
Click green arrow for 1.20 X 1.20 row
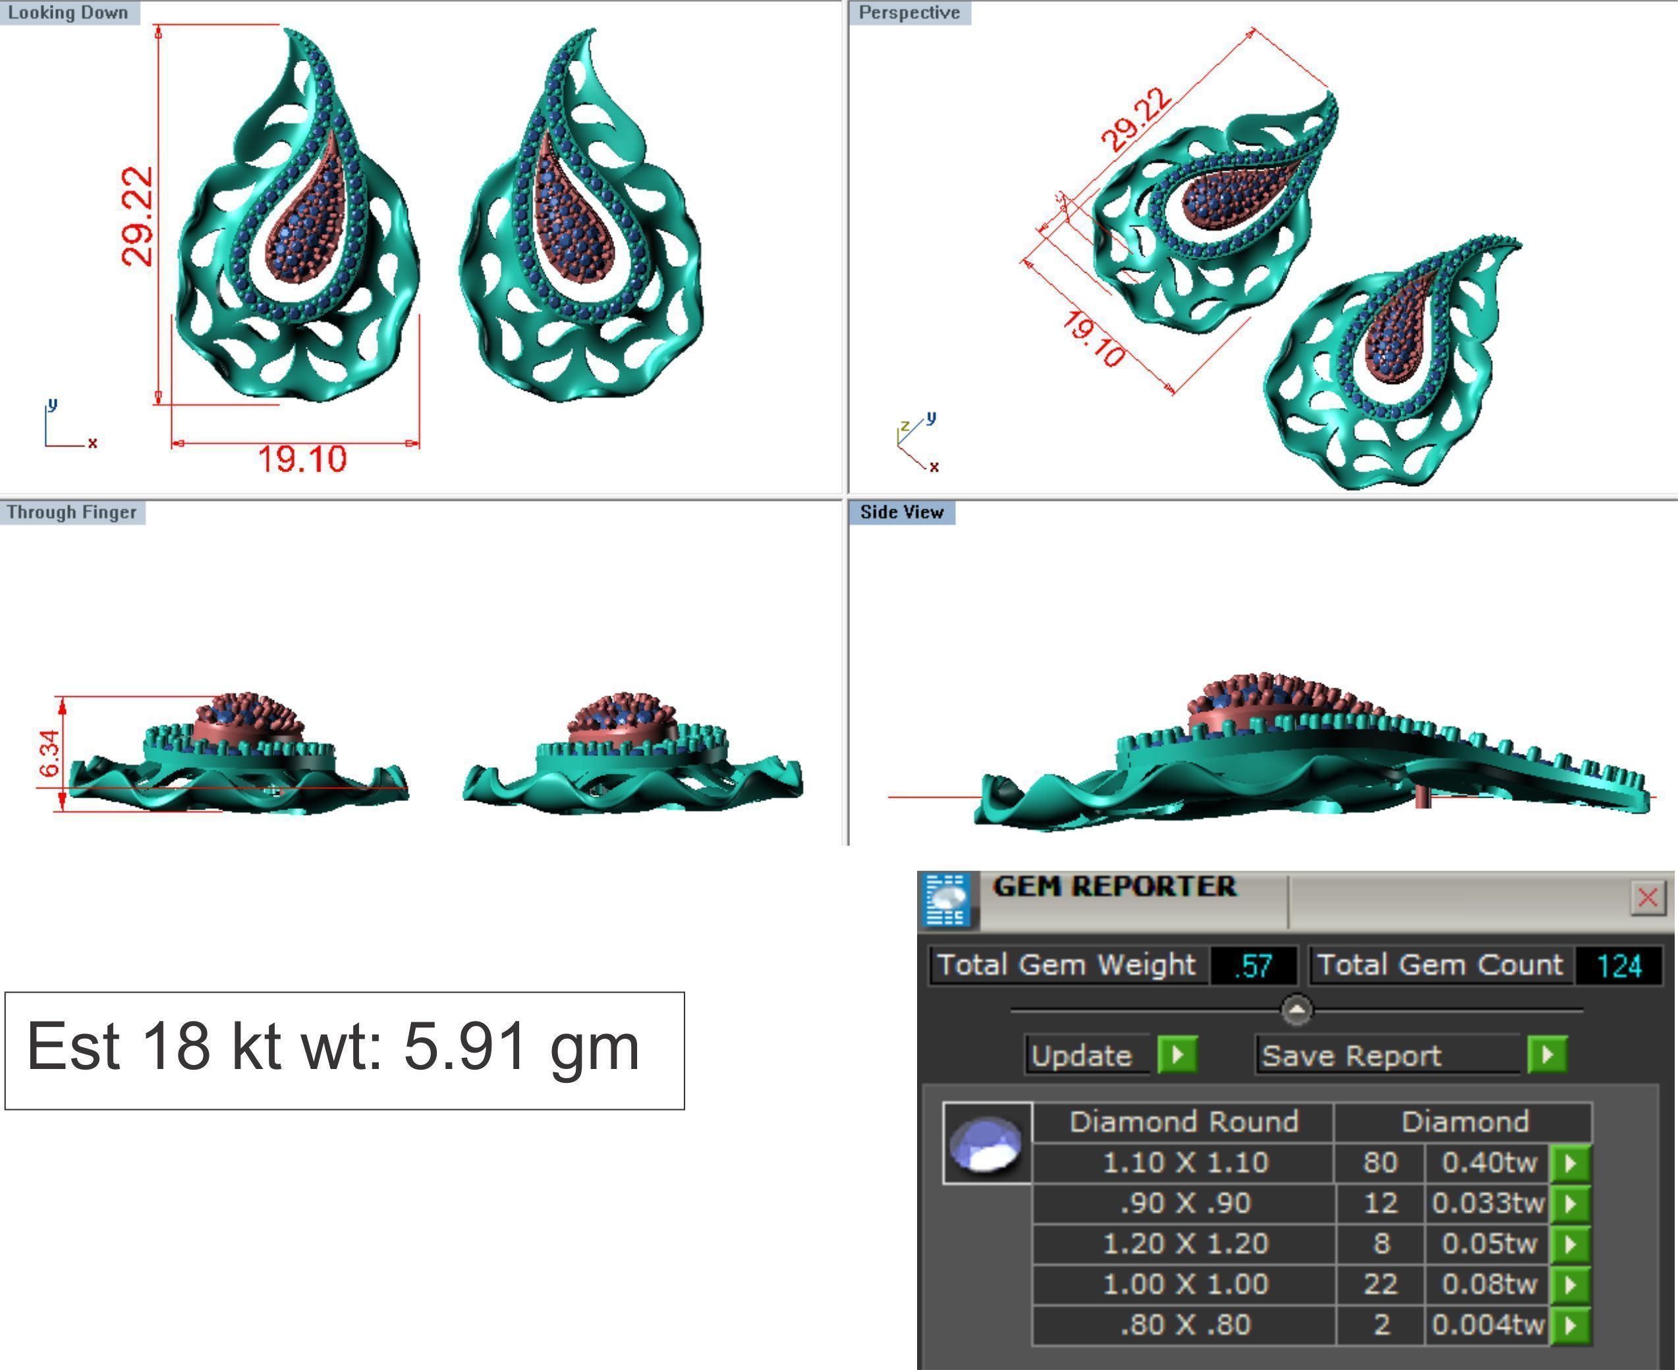point(1571,1244)
